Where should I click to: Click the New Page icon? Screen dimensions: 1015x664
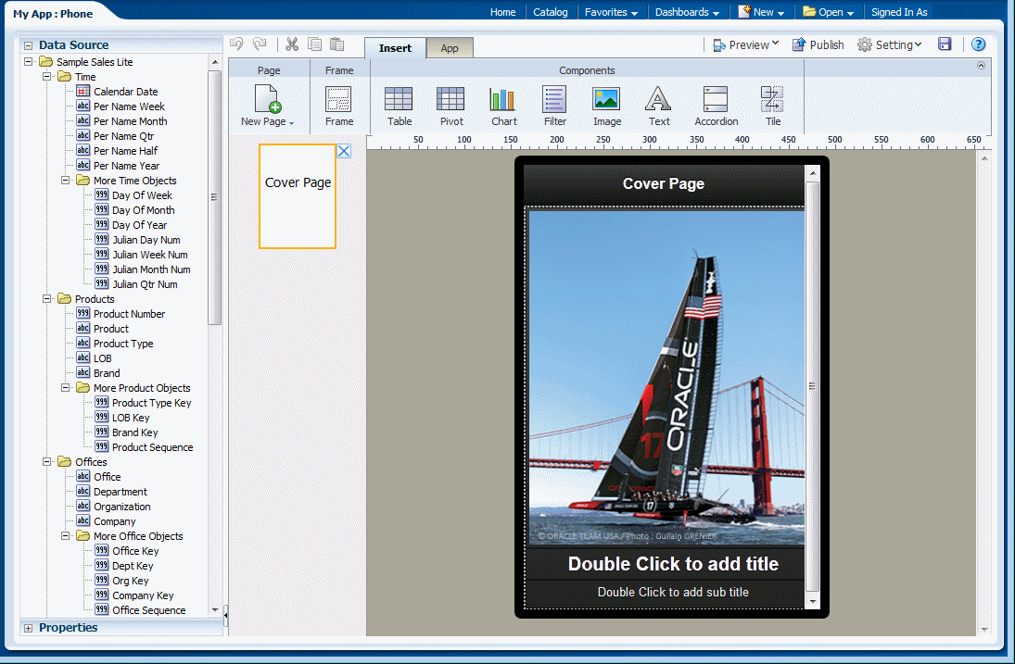click(267, 99)
